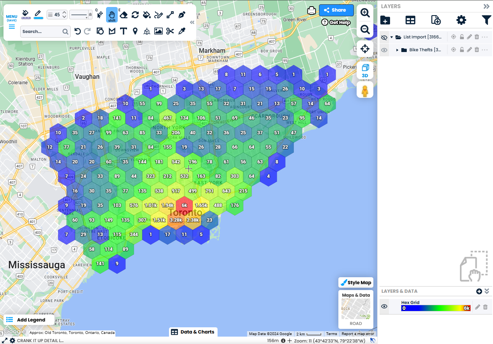
Task: Select the line segment tool
Action: pyautogui.click(x=170, y=15)
